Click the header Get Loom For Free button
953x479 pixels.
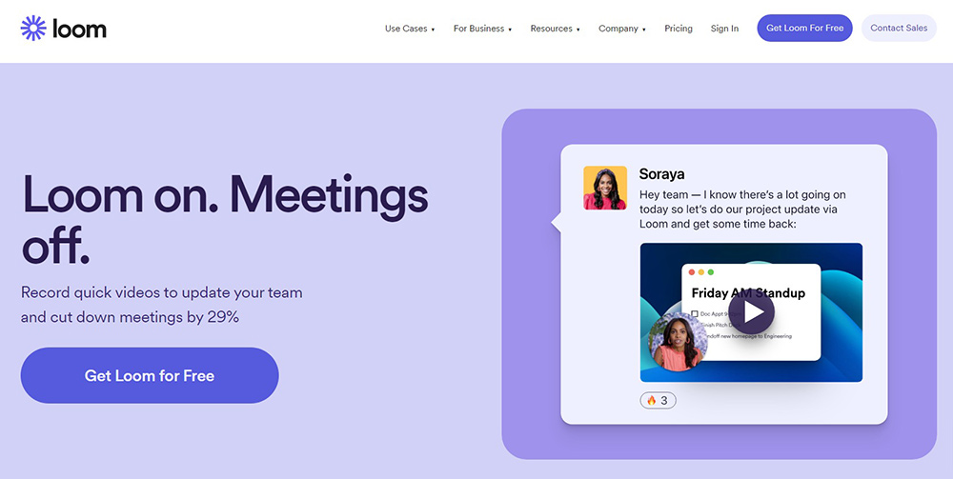coord(804,28)
